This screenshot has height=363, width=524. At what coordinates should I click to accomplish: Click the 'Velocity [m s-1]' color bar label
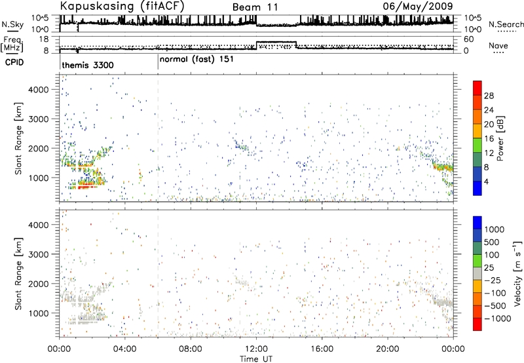point(517,273)
